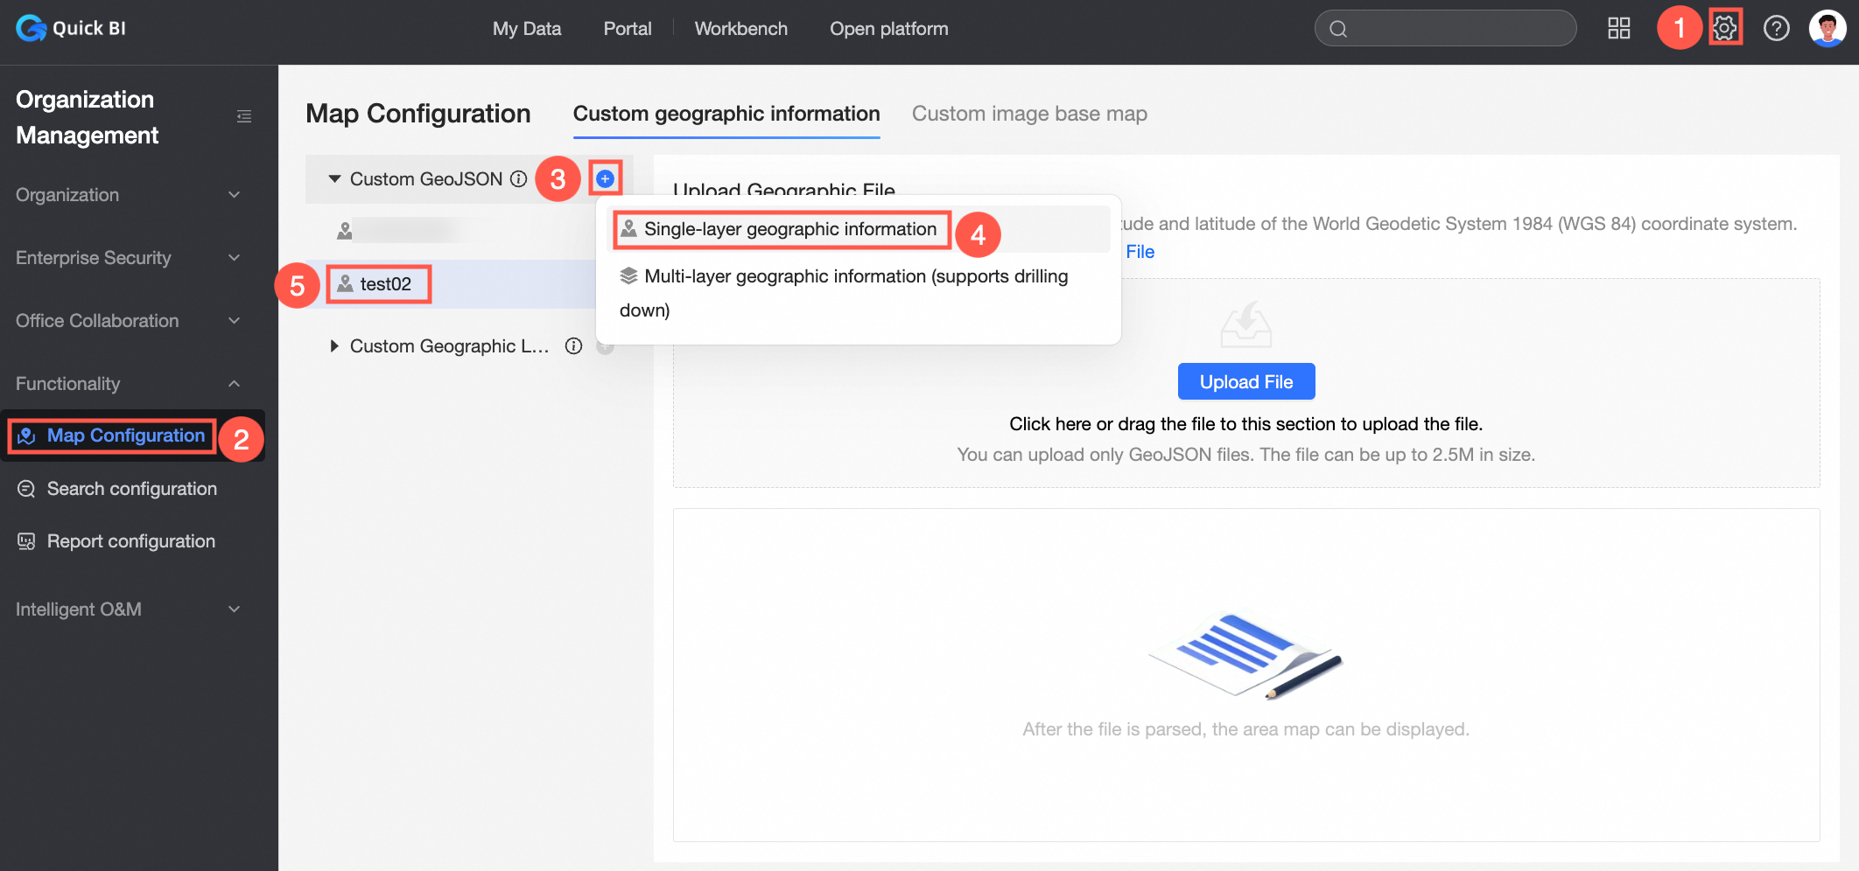Open Search configuration in sidebar
1859x871 pixels.
pos(132,489)
